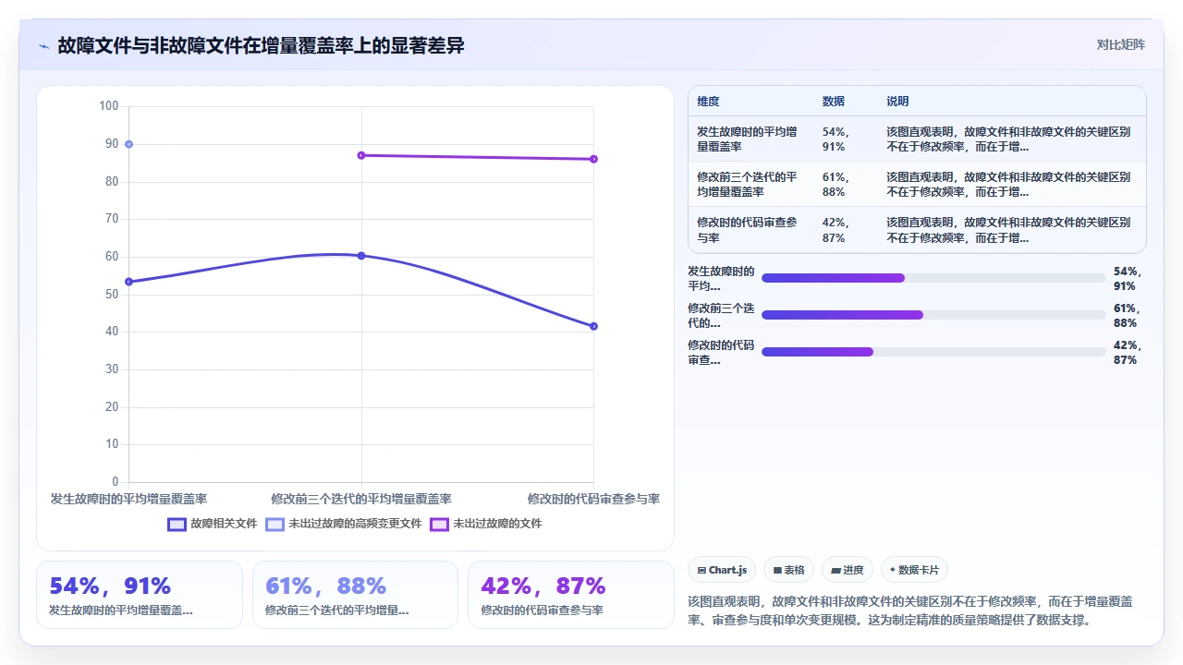
Task: Open the 42%, 87% data card
Action: click(x=571, y=595)
